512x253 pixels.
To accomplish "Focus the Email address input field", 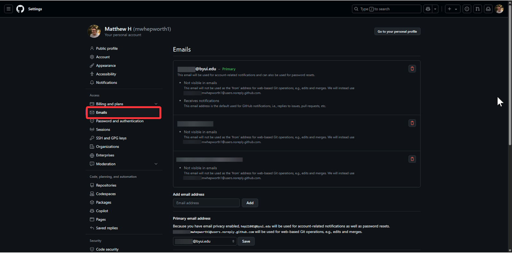I will click(206, 203).
